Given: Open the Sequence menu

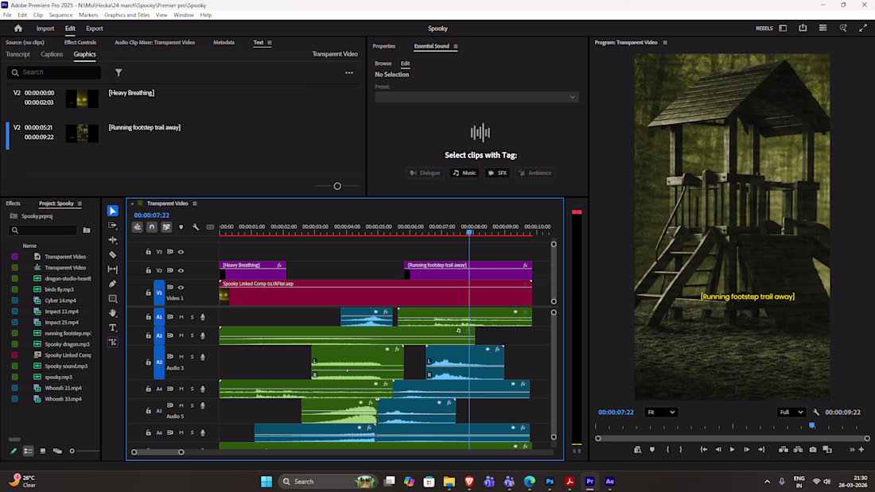Looking at the screenshot, I should tap(60, 15).
